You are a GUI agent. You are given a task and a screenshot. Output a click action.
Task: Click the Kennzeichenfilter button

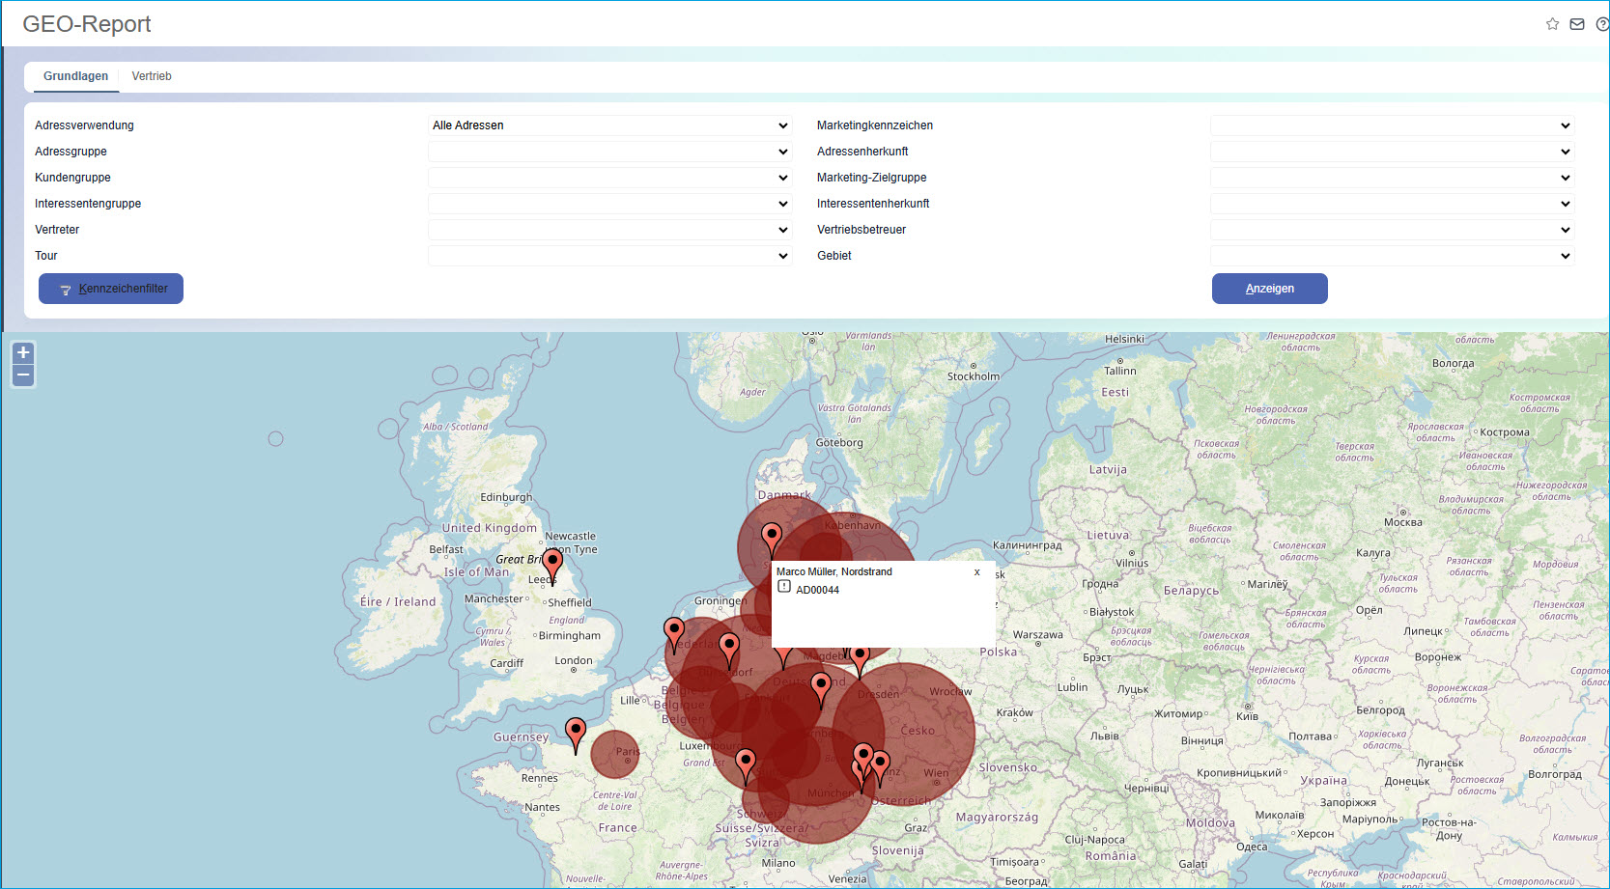click(111, 289)
